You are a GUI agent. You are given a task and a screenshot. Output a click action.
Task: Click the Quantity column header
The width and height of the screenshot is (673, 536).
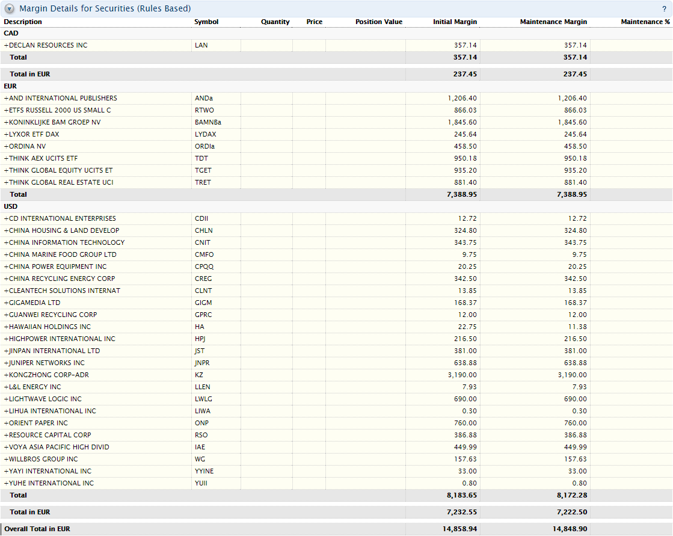pyautogui.click(x=275, y=22)
